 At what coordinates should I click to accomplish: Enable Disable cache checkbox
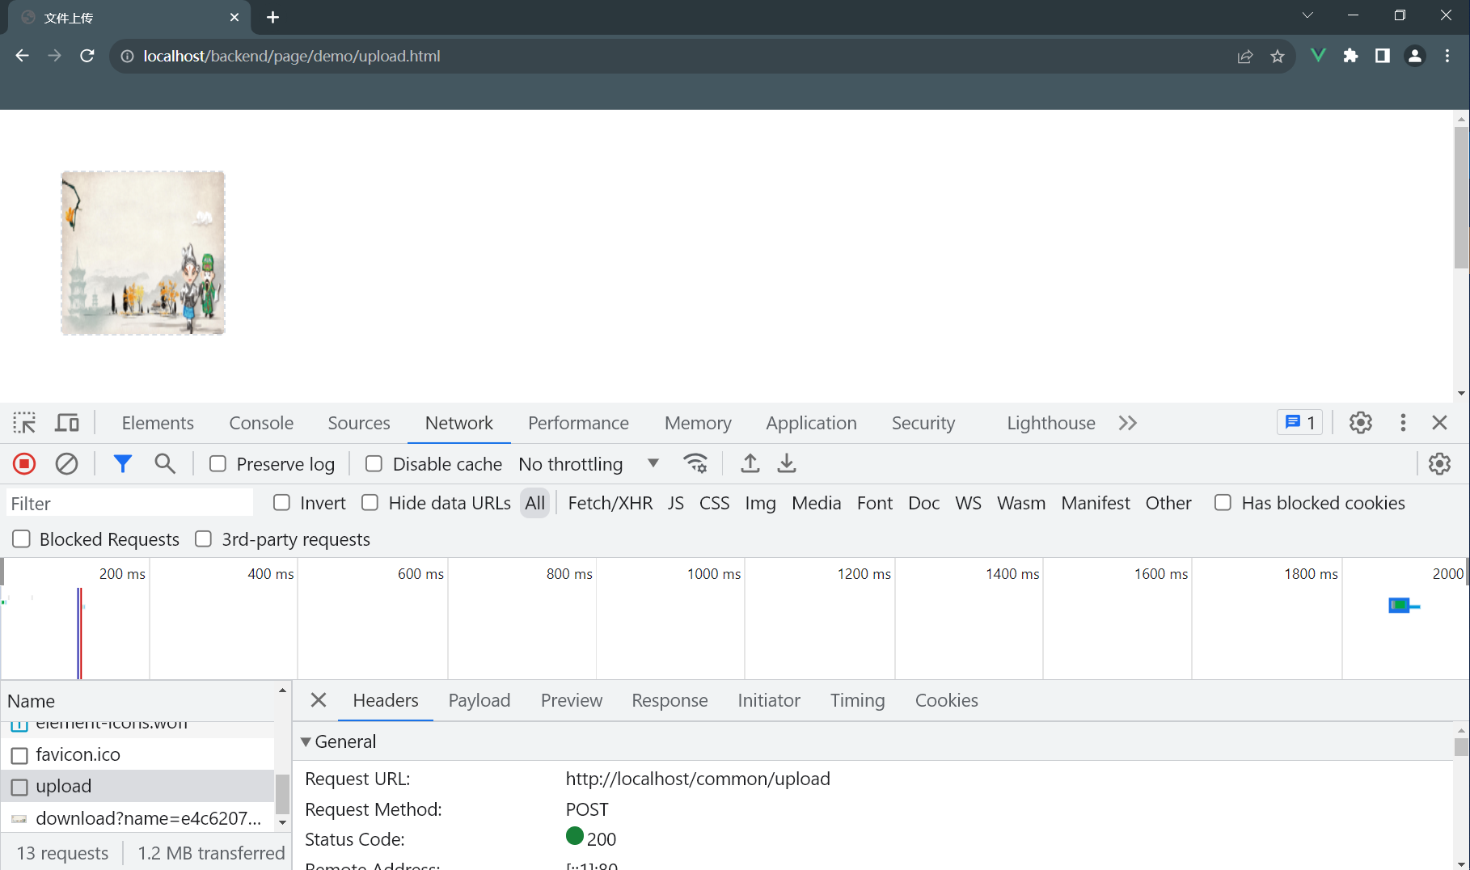(374, 463)
